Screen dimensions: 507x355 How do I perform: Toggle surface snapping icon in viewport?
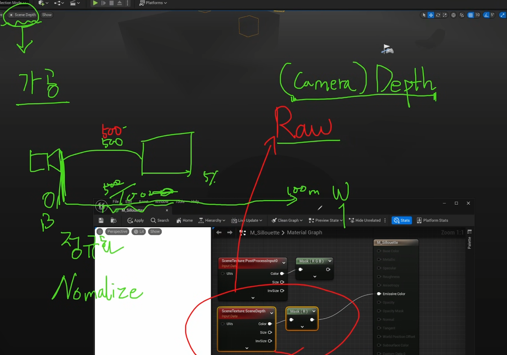462,15
